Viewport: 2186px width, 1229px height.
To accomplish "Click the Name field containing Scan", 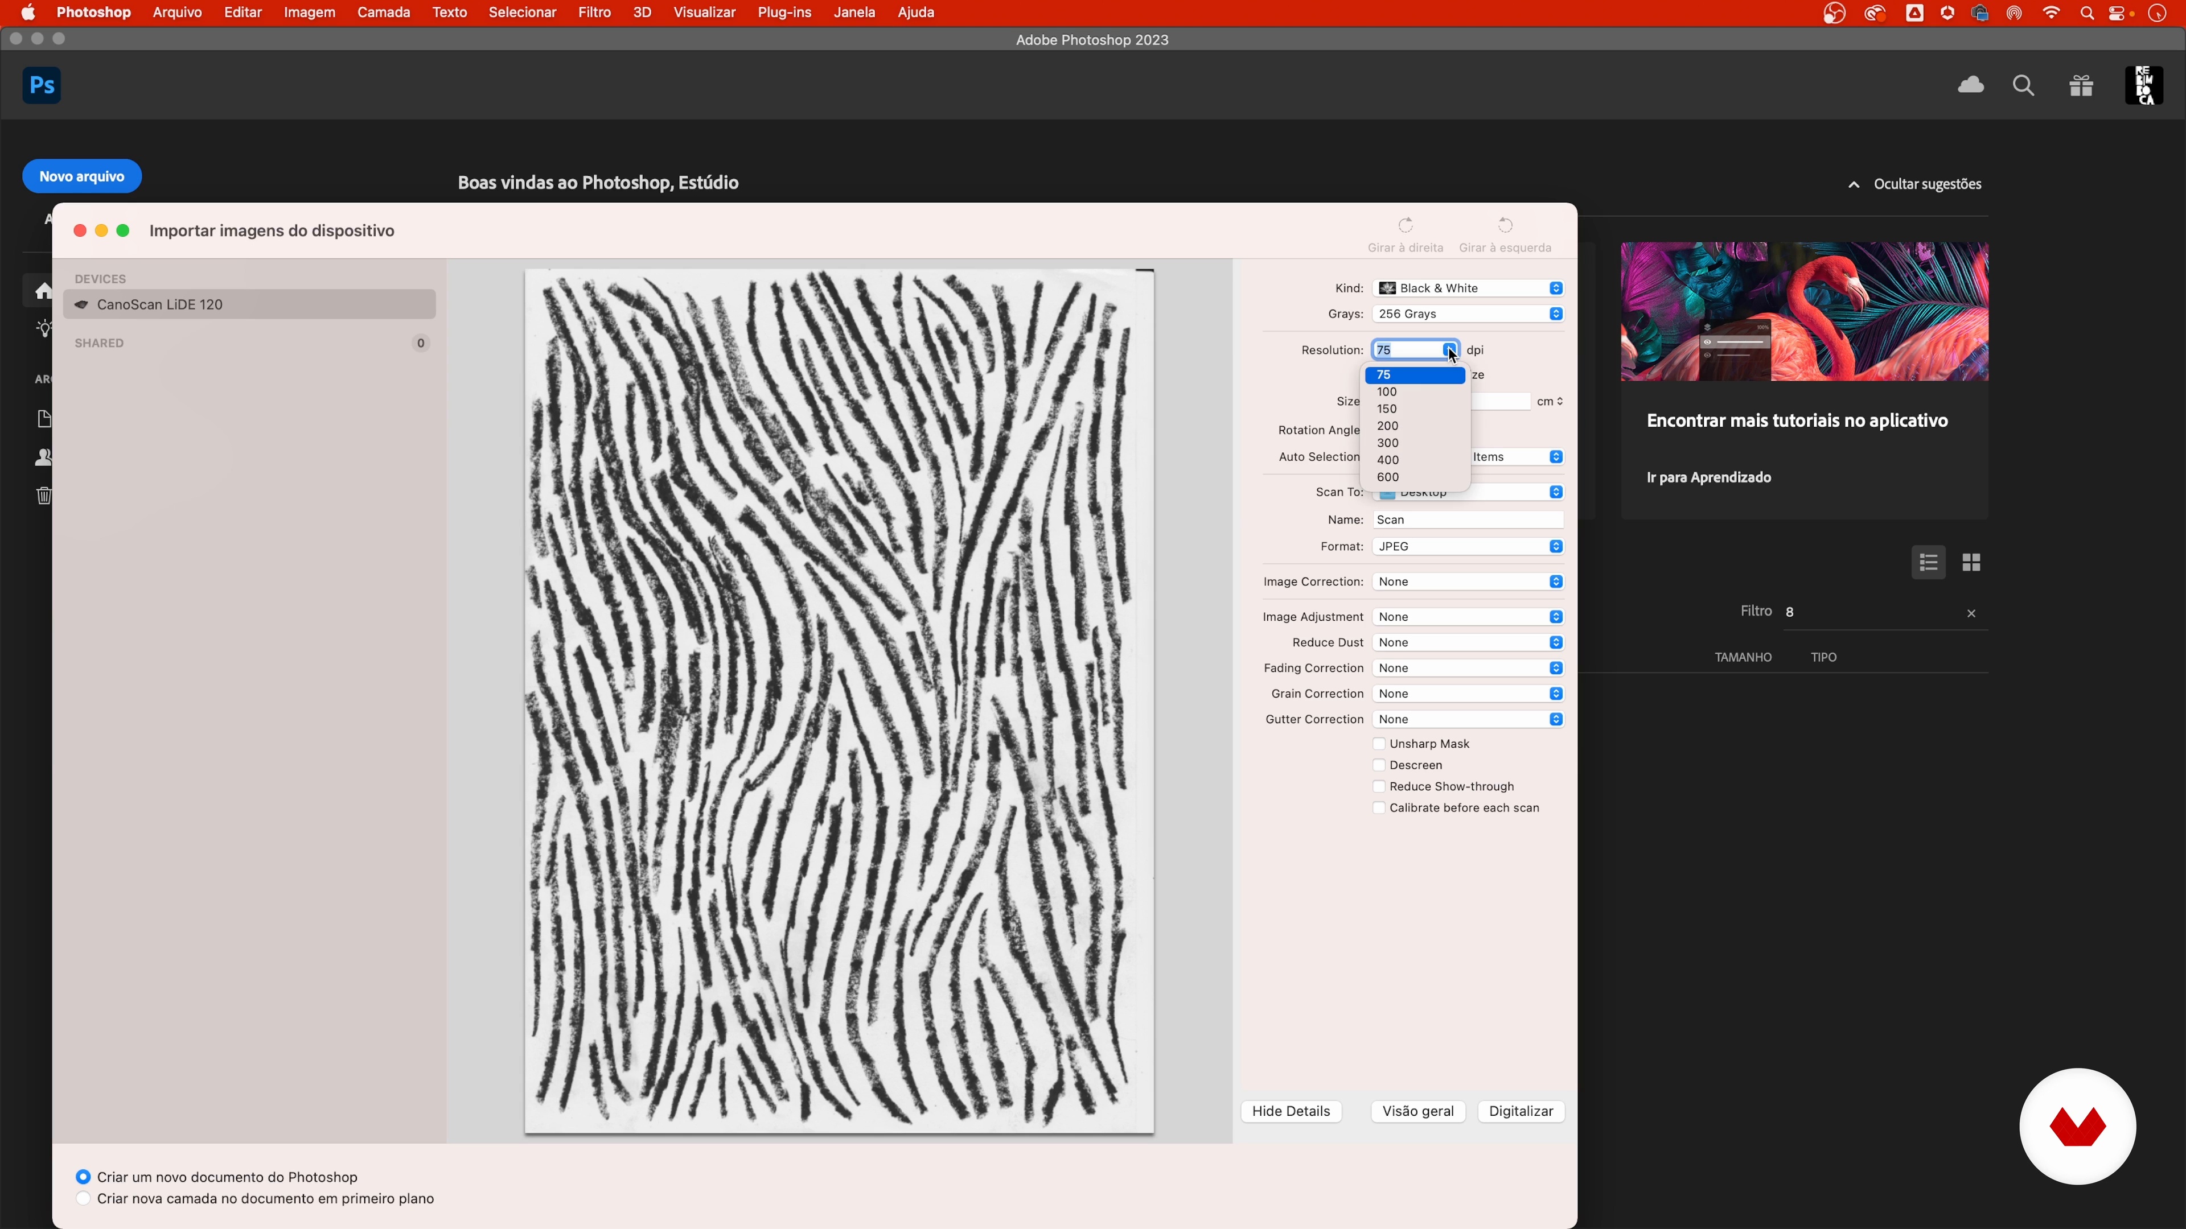I will tap(1468, 520).
